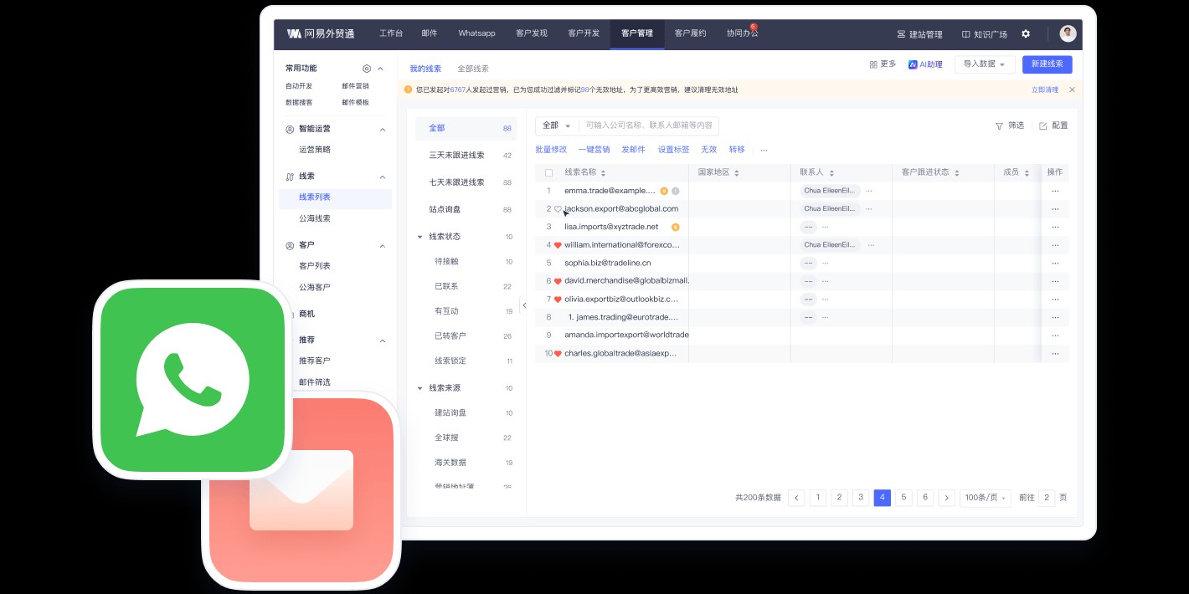
Task: Open 公海线索 in the sidebar
Action: [315, 218]
